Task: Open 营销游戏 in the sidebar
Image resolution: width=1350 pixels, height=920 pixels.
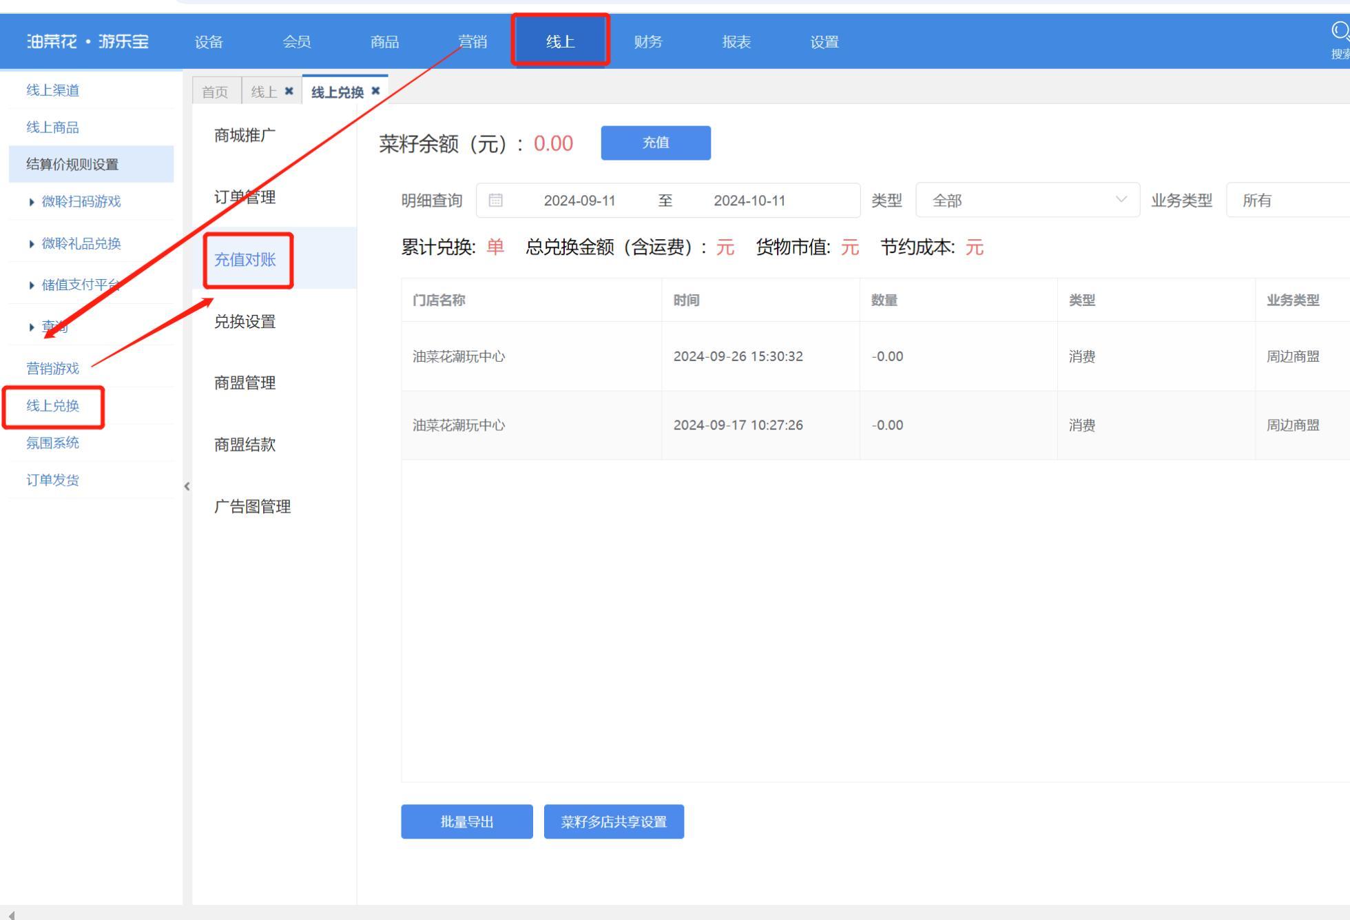Action: 53,369
